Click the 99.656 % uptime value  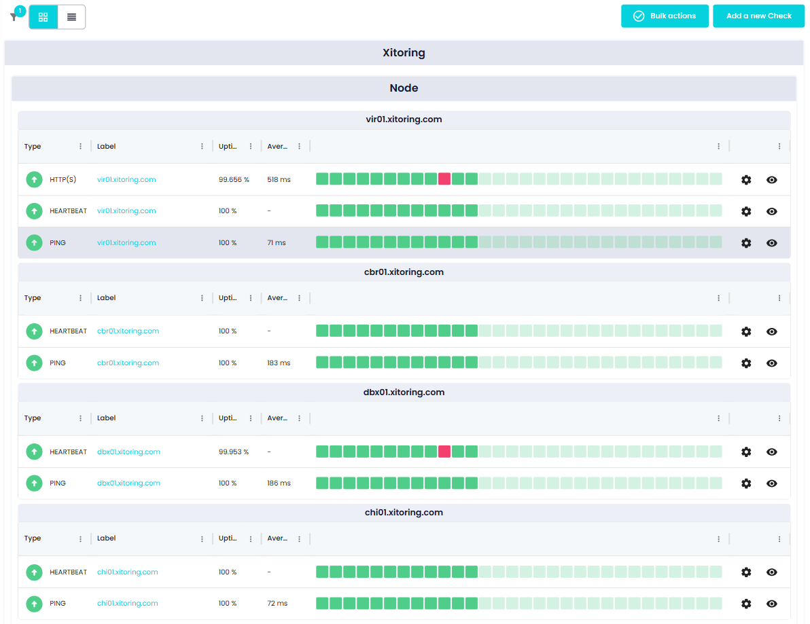[x=234, y=180]
